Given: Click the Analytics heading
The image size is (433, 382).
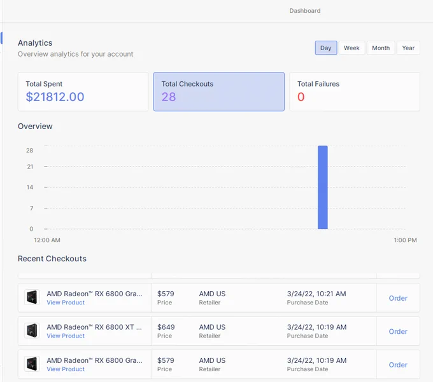Looking at the screenshot, I should [x=35, y=43].
